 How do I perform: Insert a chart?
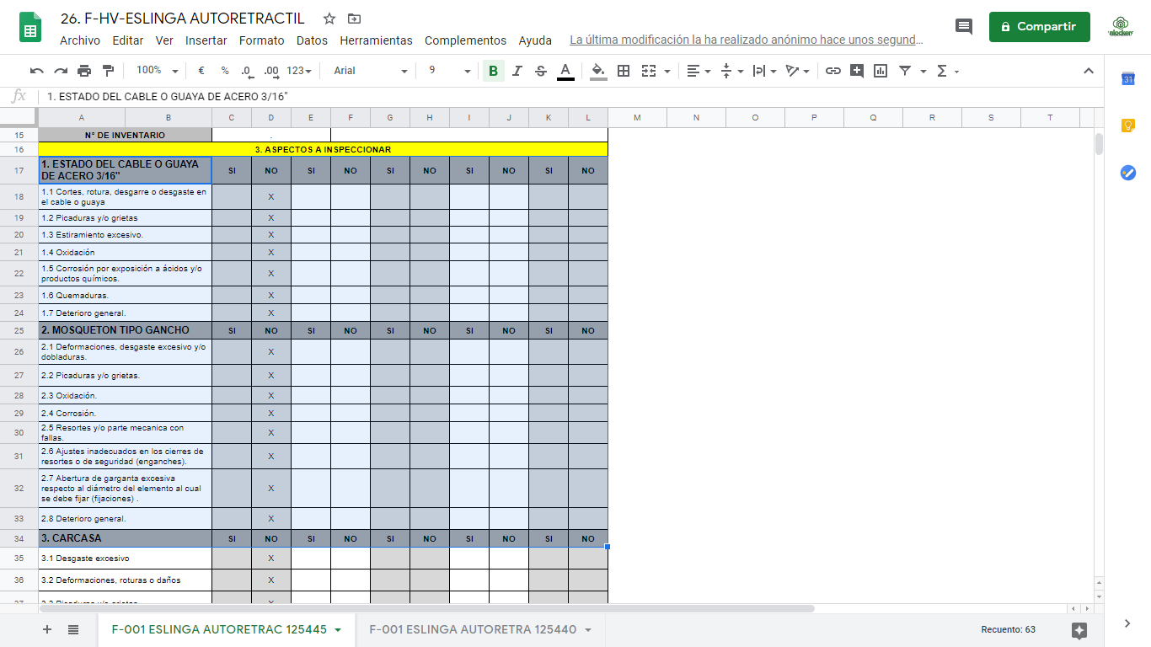pos(881,71)
